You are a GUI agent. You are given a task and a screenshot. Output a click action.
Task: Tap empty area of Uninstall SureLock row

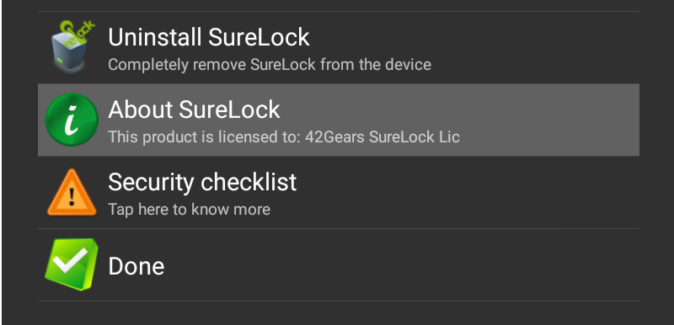pos(538,48)
